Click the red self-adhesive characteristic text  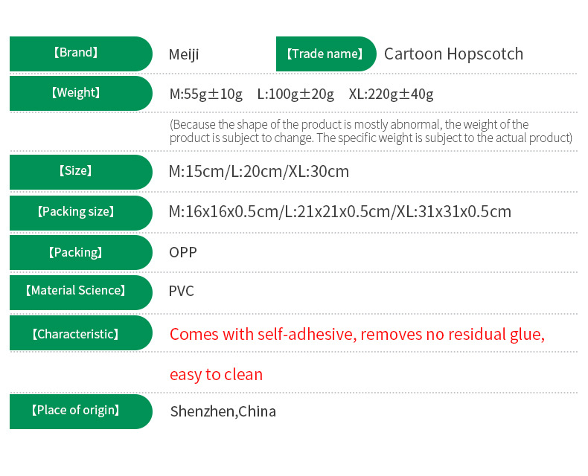coord(357,354)
